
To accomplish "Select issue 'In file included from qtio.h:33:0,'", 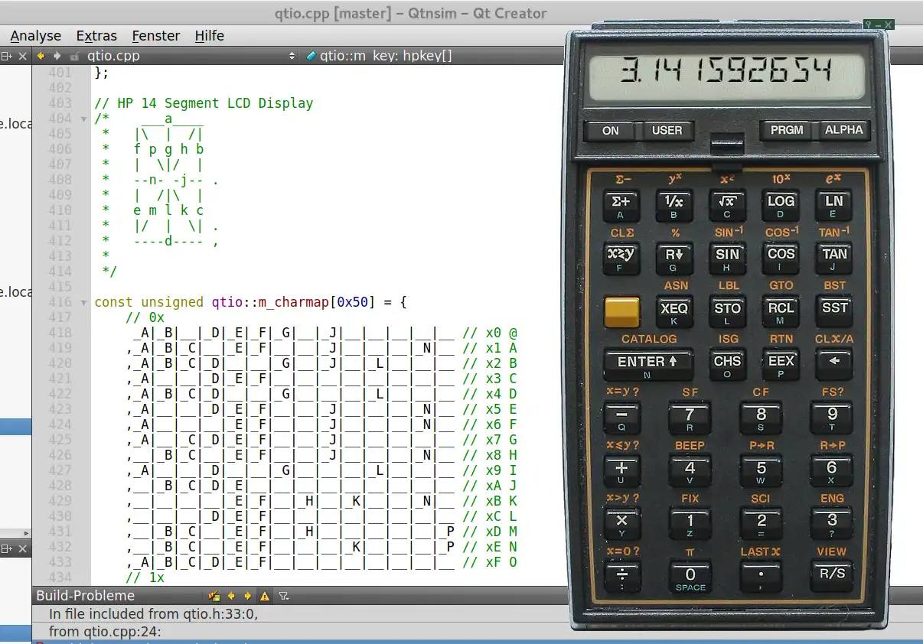I will pos(154,613).
